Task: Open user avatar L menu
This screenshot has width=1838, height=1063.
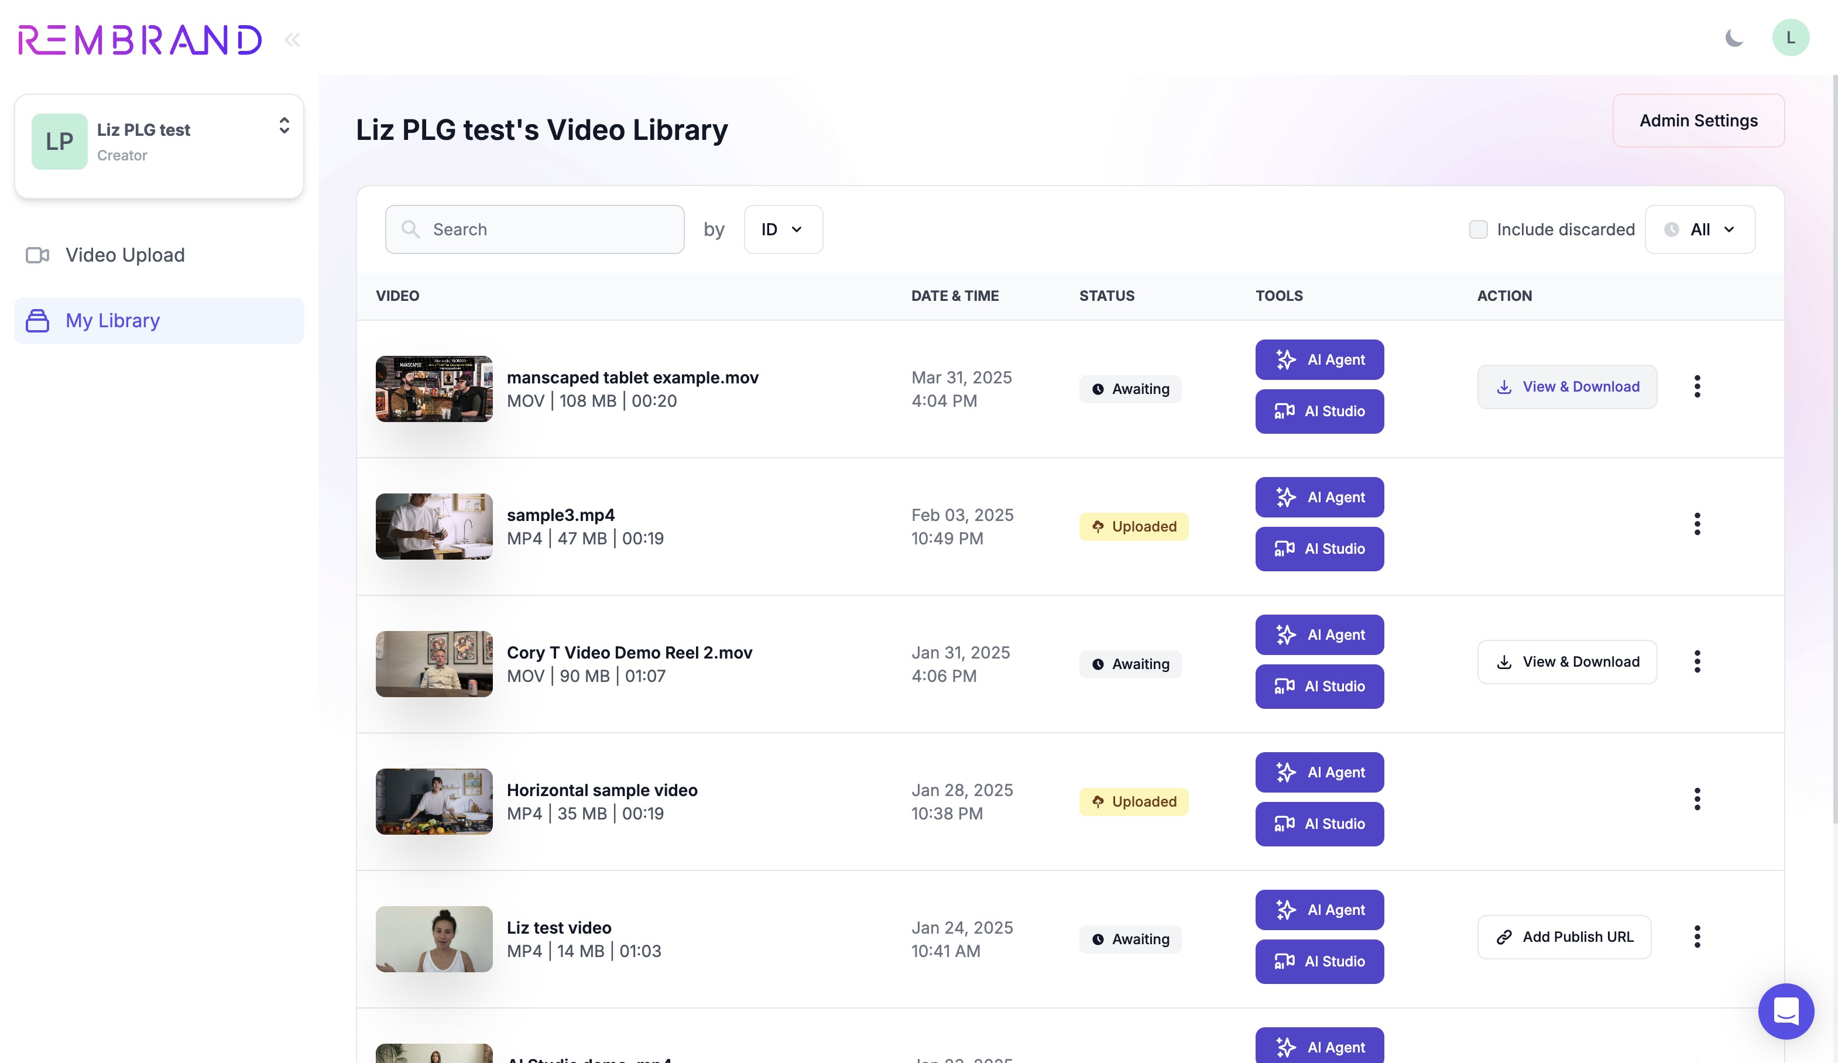Action: [1791, 38]
